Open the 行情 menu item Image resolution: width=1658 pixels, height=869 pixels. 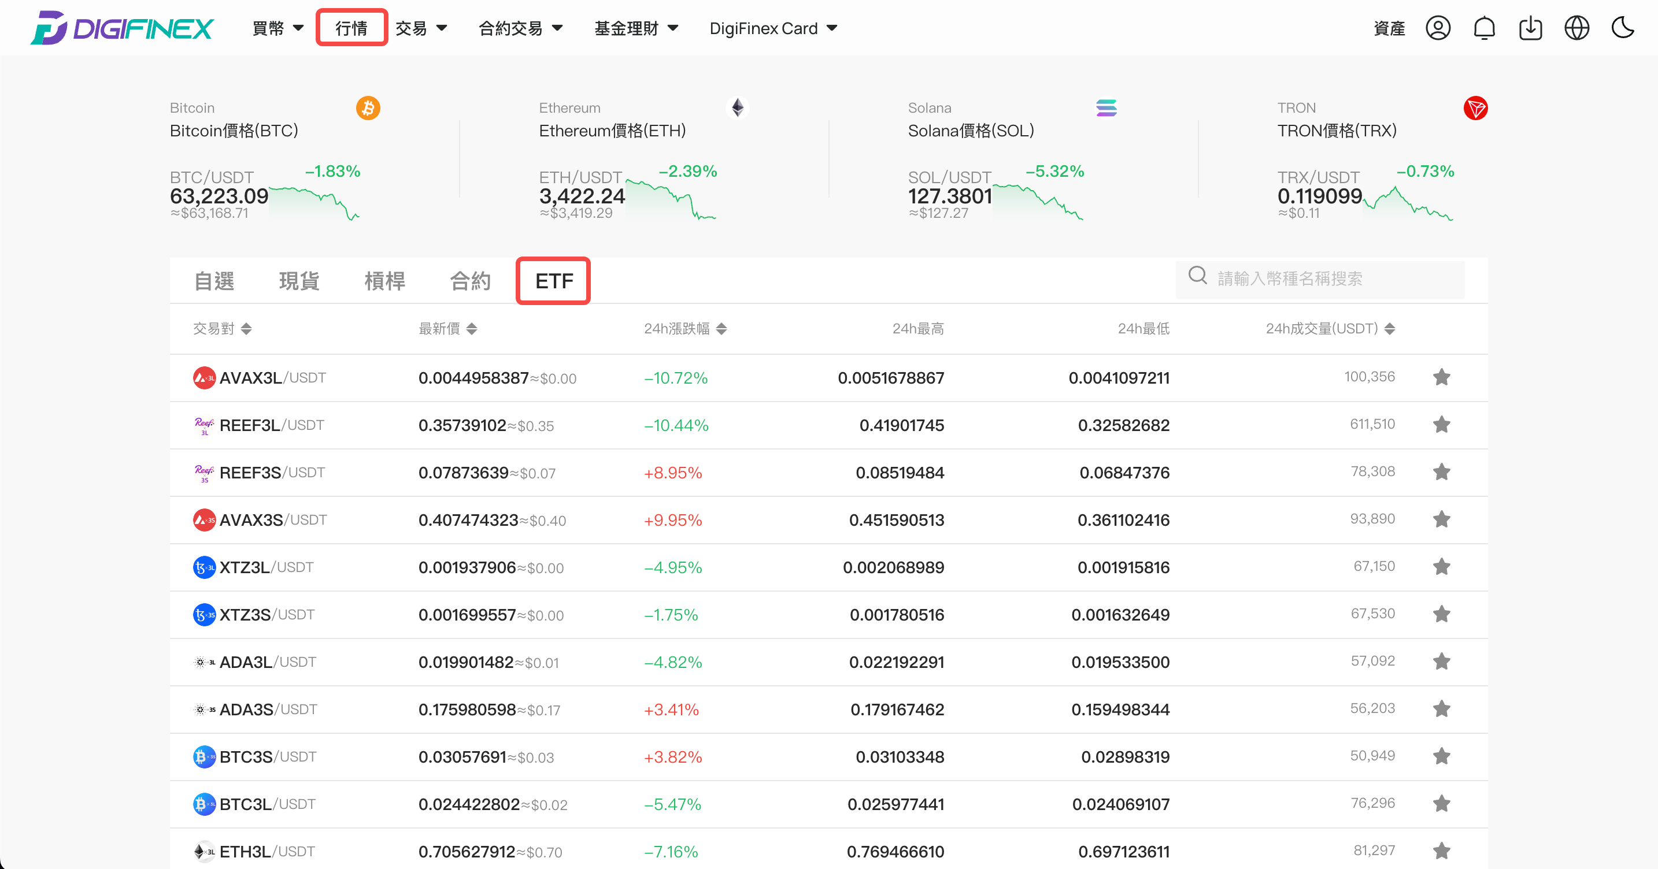[x=351, y=28]
